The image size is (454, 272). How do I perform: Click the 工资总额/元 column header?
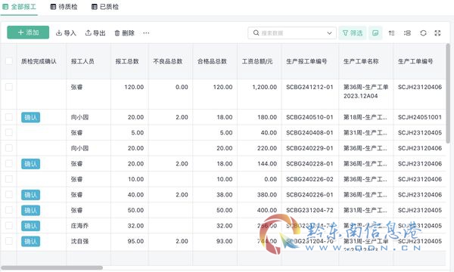coord(259,61)
